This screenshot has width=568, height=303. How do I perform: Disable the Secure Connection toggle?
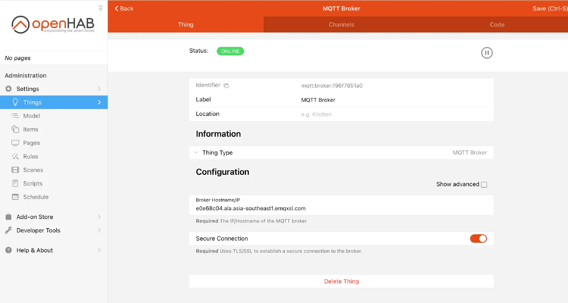click(x=479, y=238)
